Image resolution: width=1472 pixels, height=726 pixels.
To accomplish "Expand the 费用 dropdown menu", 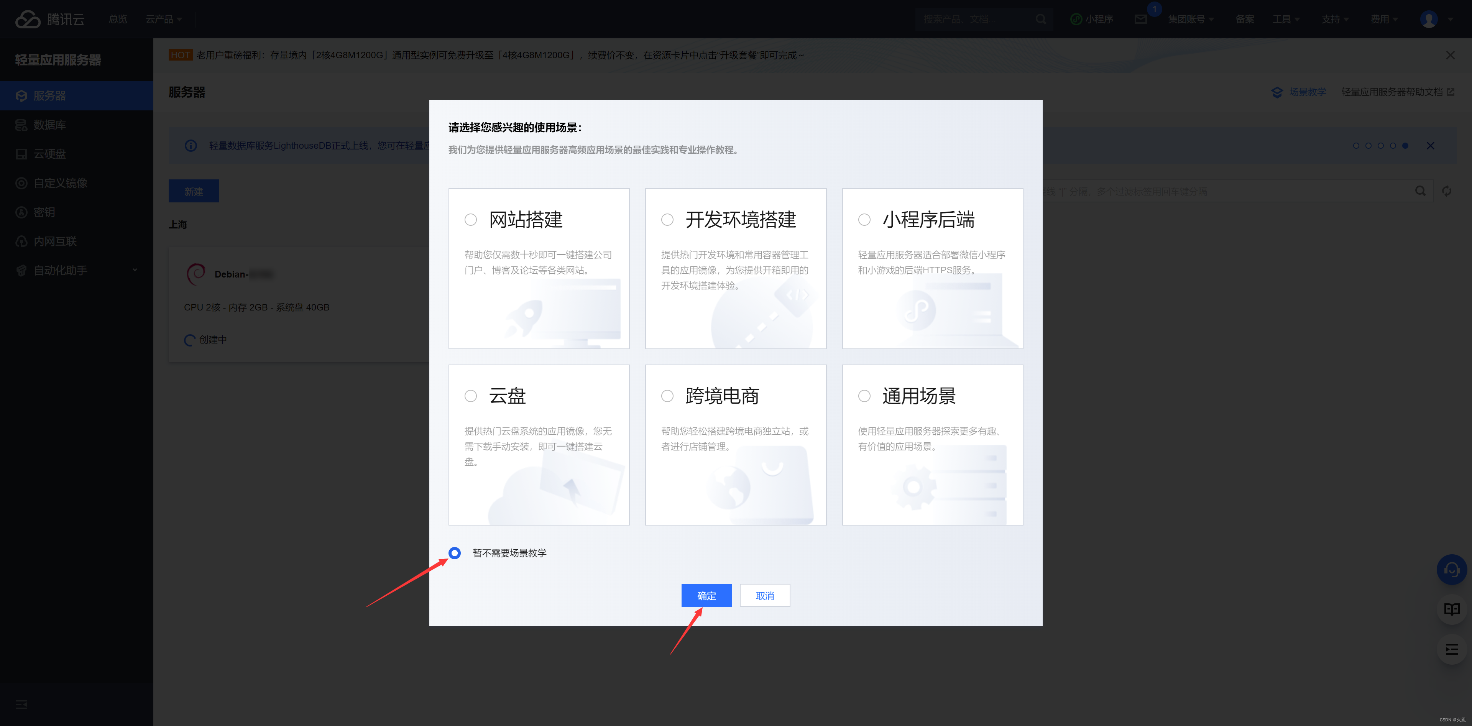I will click(x=1384, y=20).
